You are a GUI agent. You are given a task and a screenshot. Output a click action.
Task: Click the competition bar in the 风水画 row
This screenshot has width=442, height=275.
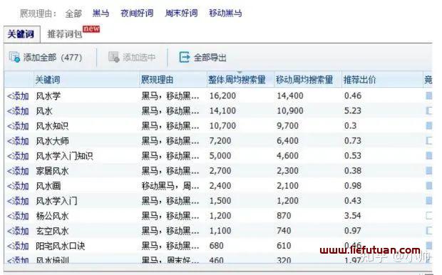(428, 186)
